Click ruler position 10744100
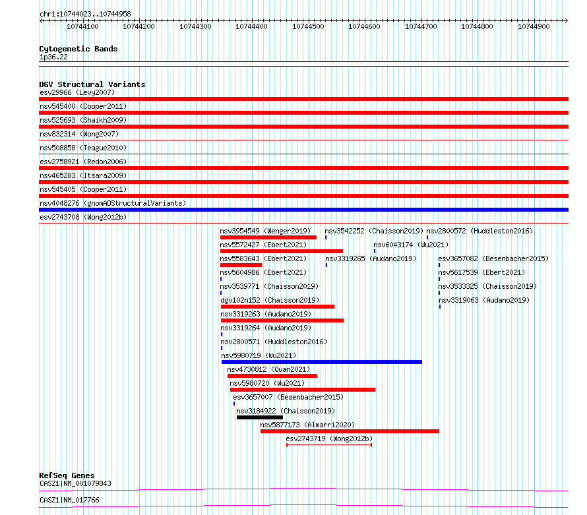 (82, 26)
